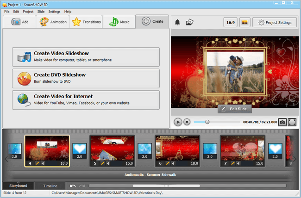Choose Create Video for Internet

86,100
